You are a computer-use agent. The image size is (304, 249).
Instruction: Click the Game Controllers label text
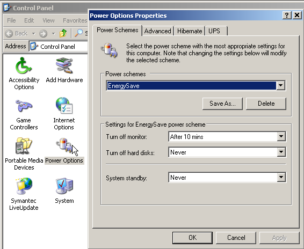[x=24, y=123]
